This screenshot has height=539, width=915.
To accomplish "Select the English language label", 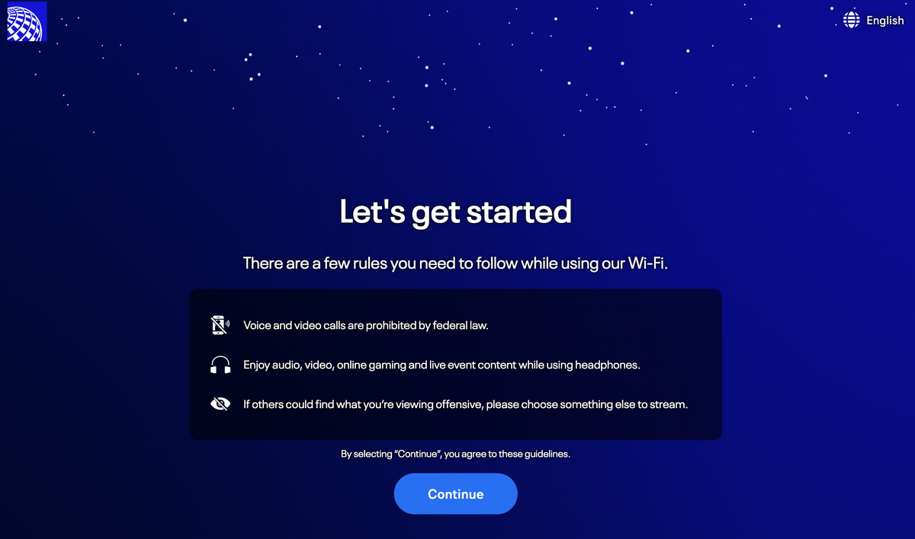I will (x=885, y=21).
